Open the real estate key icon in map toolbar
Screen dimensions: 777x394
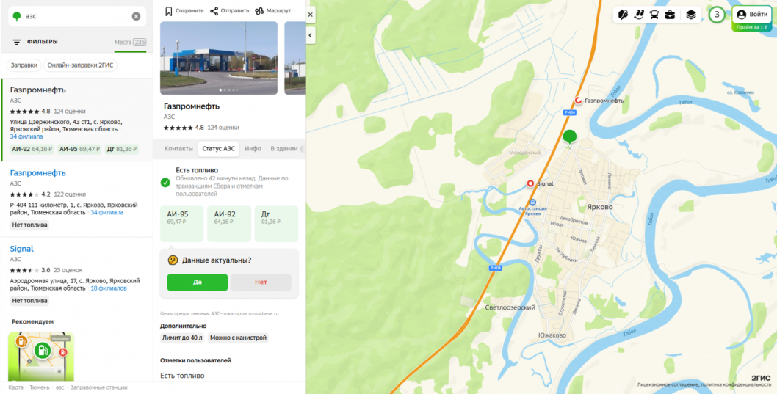pyautogui.click(x=624, y=15)
